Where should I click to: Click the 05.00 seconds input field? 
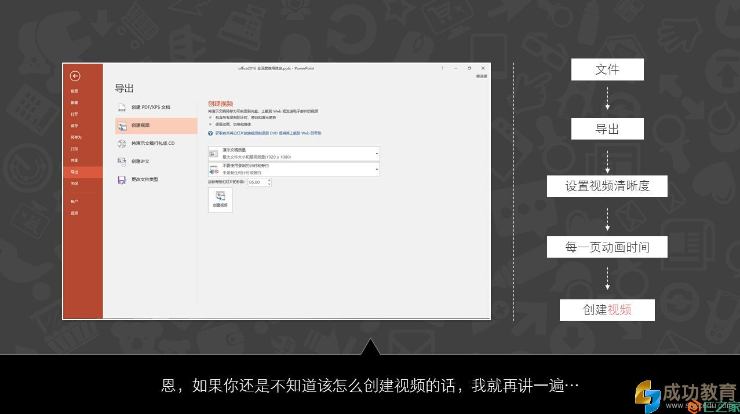tap(257, 182)
